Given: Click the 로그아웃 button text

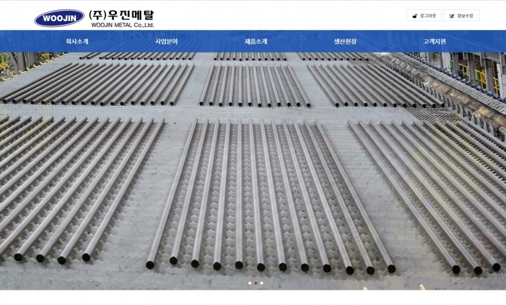Looking at the screenshot, I should [x=428, y=16].
